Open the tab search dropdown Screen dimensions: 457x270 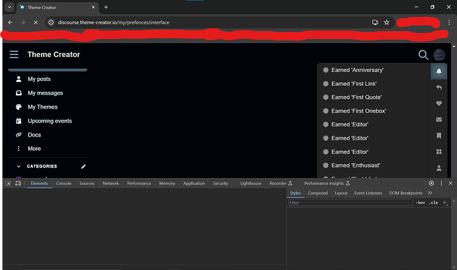tap(9, 7)
